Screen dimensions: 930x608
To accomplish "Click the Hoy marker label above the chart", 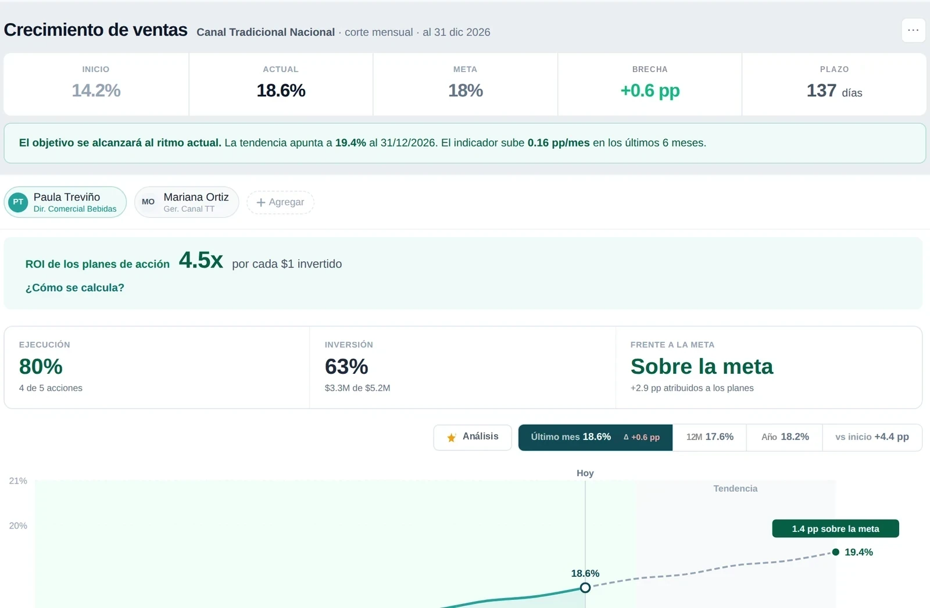I will pyautogui.click(x=585, y=473).
